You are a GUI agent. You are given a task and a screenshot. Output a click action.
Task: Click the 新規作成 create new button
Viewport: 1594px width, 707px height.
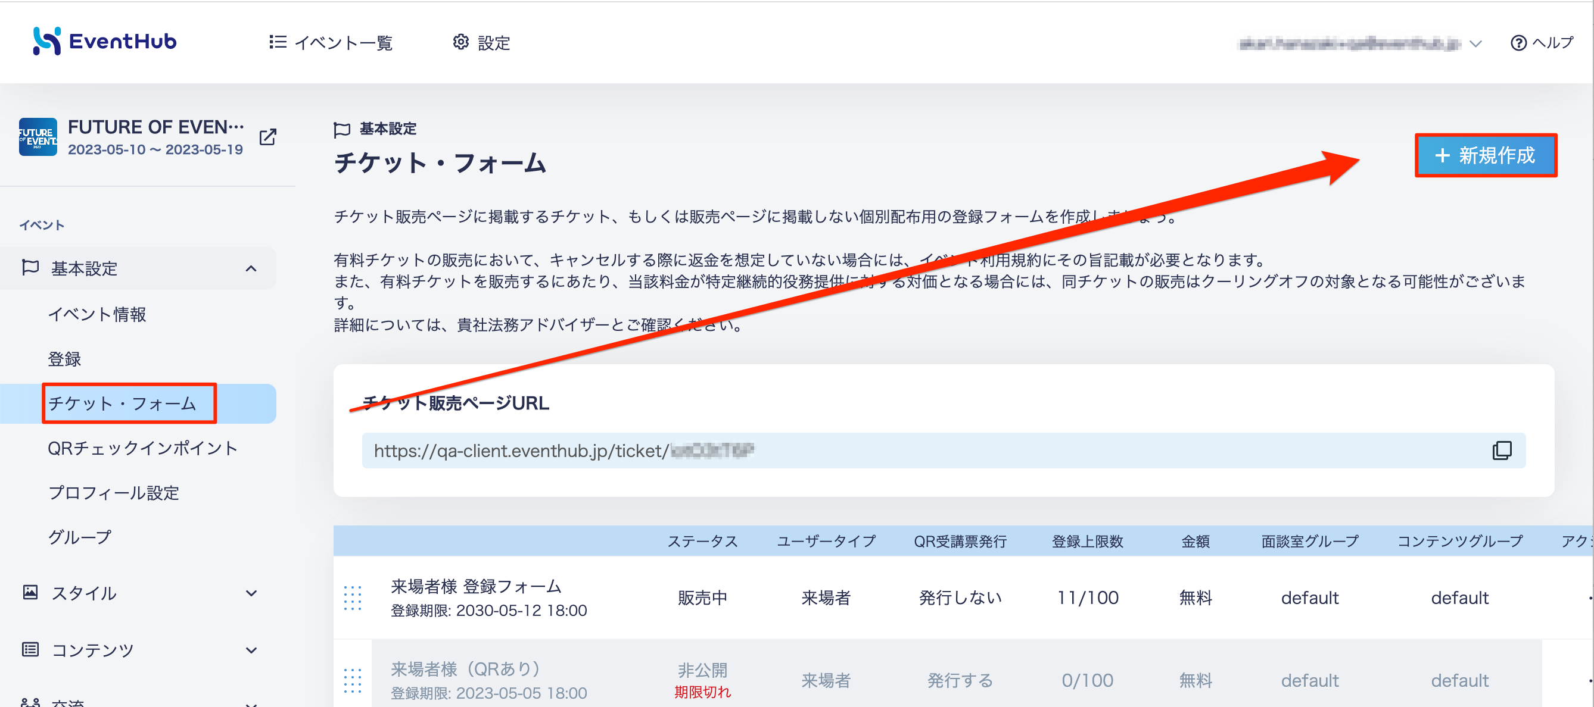tap(1486, 155)
